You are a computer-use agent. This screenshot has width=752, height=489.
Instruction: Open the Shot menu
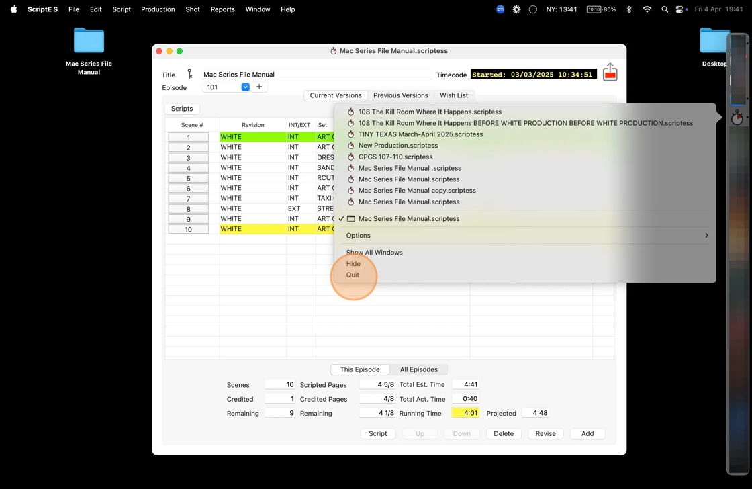tap(193, 9)
